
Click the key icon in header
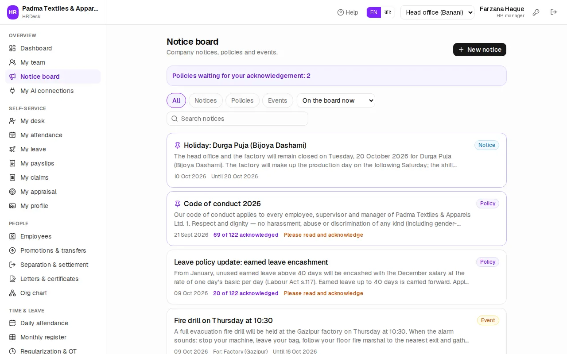[x=536, y=12]
